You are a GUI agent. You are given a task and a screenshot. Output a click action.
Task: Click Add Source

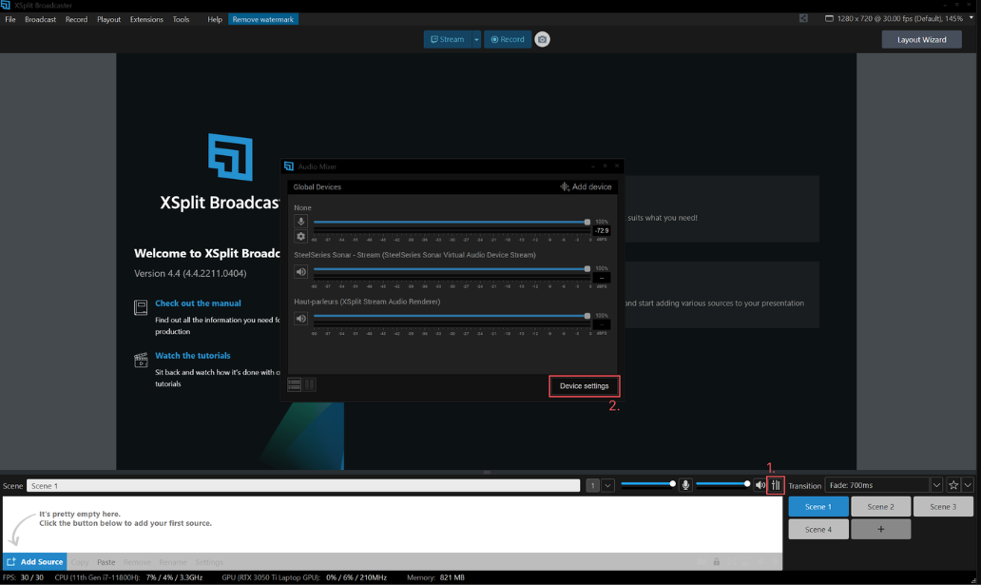tap(35, 562)
